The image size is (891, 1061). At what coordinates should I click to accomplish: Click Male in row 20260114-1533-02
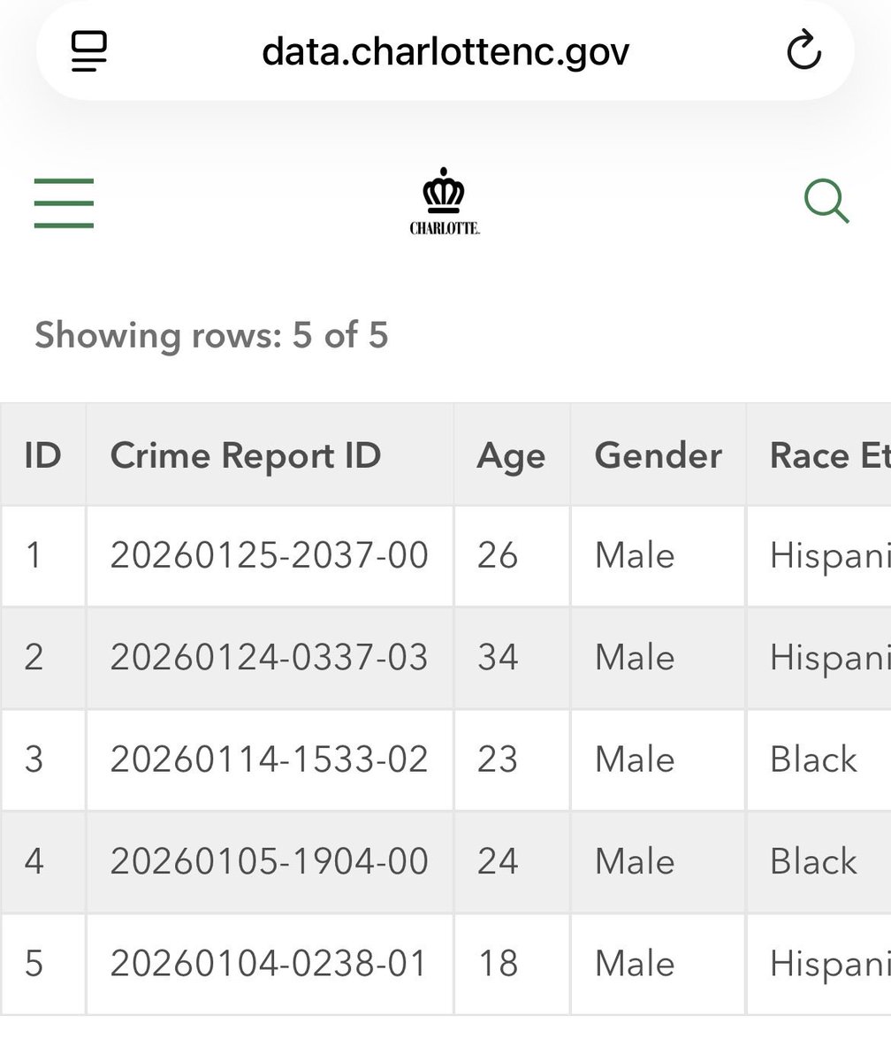pos(635,759)
